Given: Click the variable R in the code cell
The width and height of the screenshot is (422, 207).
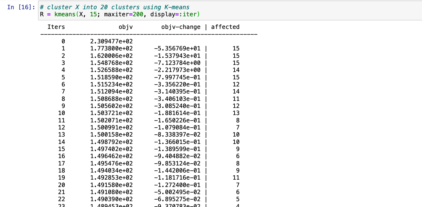Looking at the screenshot, I should click(x=42, y=14).
